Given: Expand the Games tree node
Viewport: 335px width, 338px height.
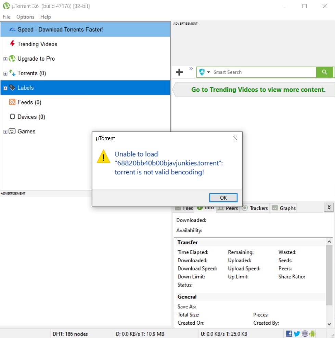Looking at the screenshot, I should [5, 132].
